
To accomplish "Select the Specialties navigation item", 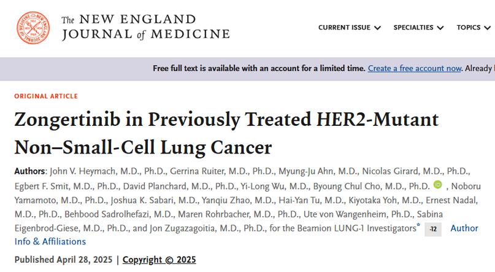I will (413, 28).
